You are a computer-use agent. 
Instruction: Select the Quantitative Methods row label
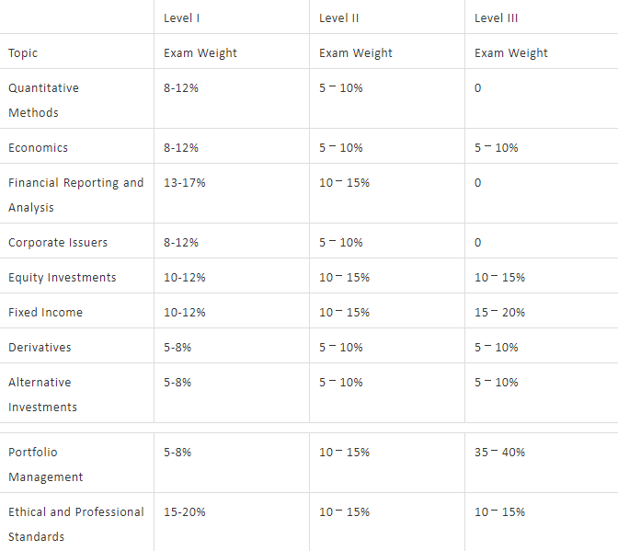[x=43, y=100]
